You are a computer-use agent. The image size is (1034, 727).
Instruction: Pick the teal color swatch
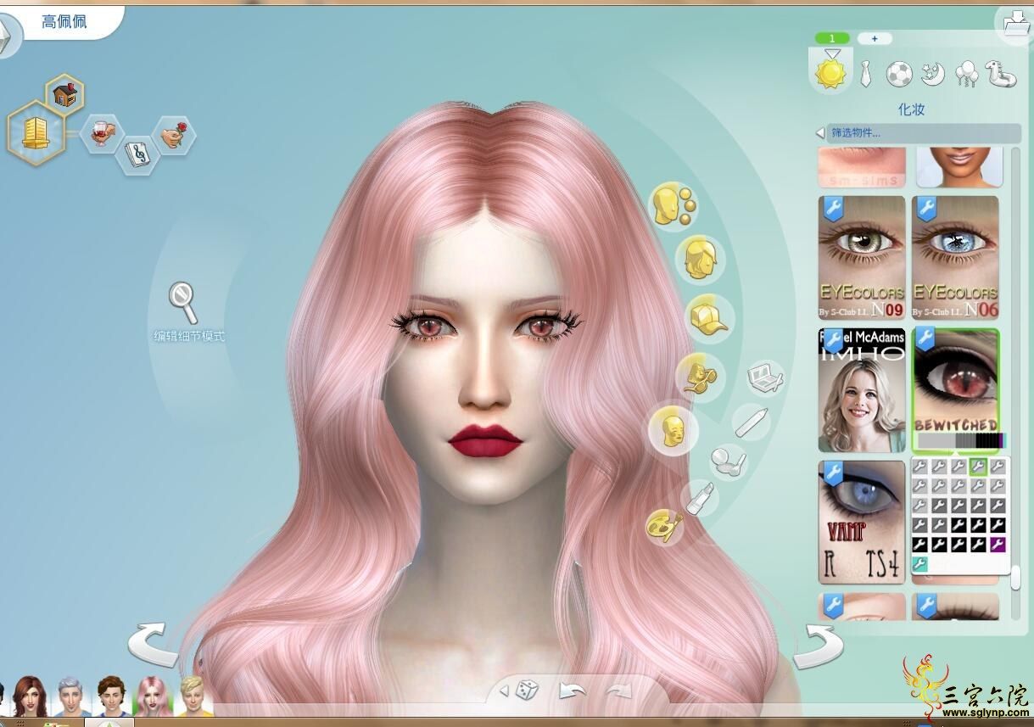click(919, 564)
